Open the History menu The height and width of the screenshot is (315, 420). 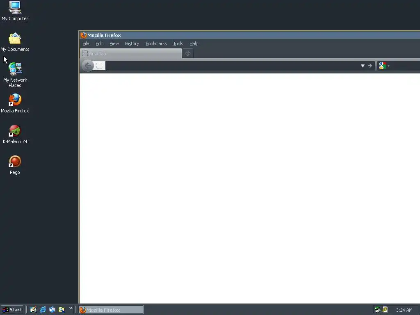132,43
